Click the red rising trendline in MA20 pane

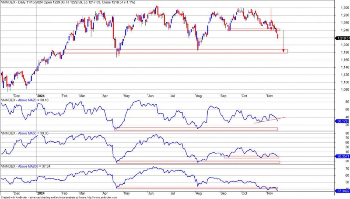pyautogui.click(x=269, y=120)
